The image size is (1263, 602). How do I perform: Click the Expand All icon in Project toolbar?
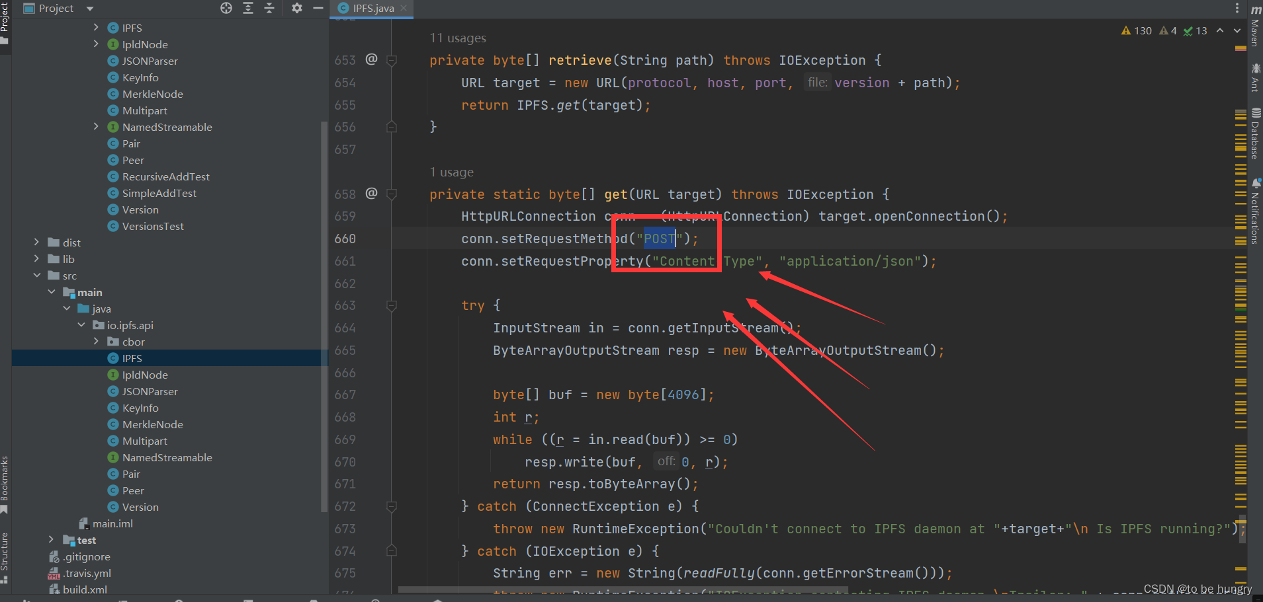tap(248, 8)
